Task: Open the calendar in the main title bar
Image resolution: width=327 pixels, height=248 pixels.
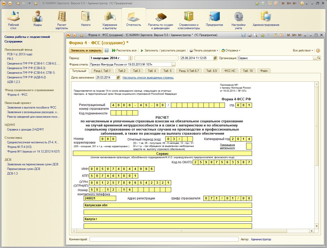Action: coord(276,3)
